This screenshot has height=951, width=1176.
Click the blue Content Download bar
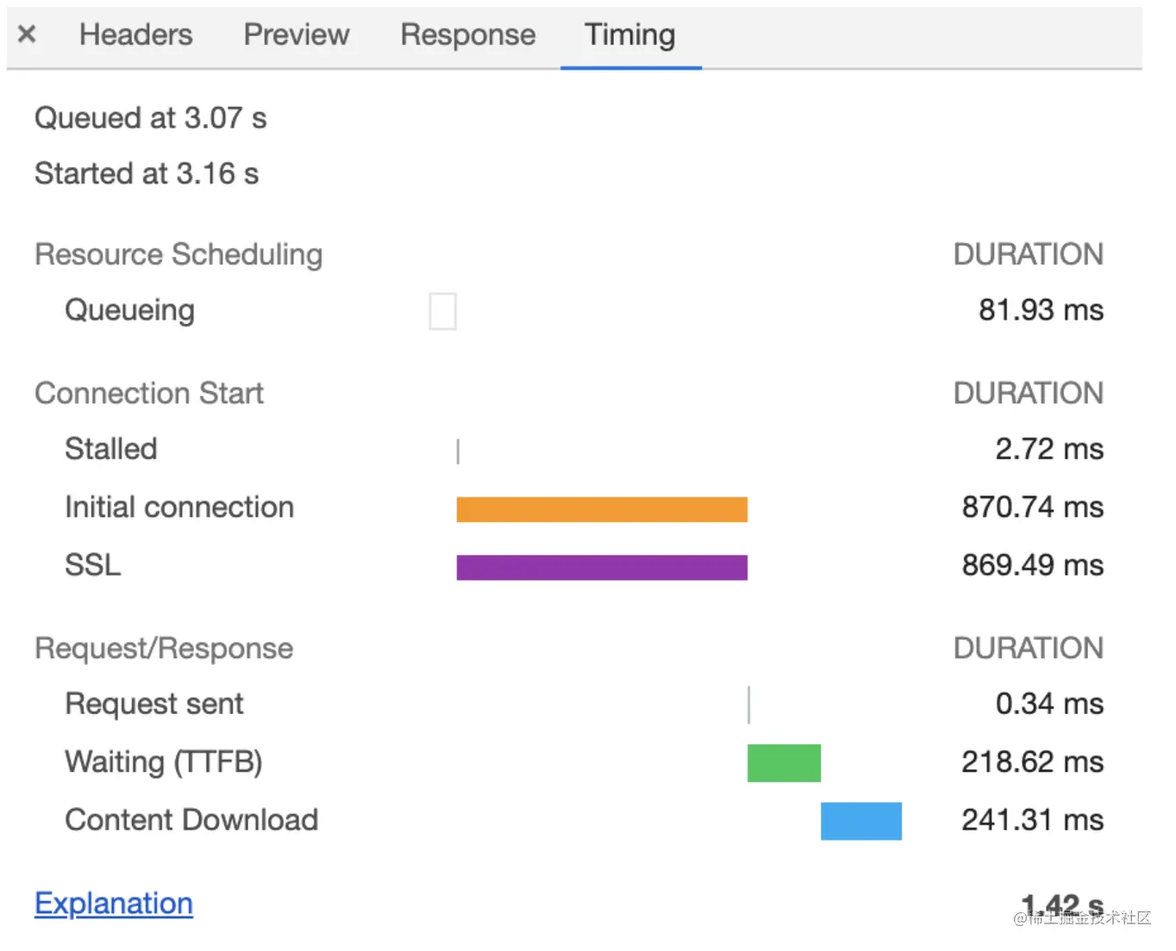(x=860, y=821)
